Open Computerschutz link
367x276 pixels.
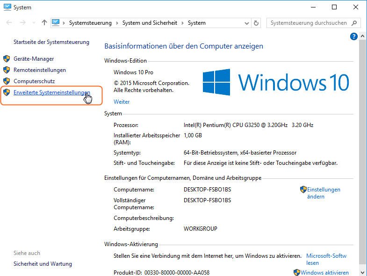coord(34,81)
